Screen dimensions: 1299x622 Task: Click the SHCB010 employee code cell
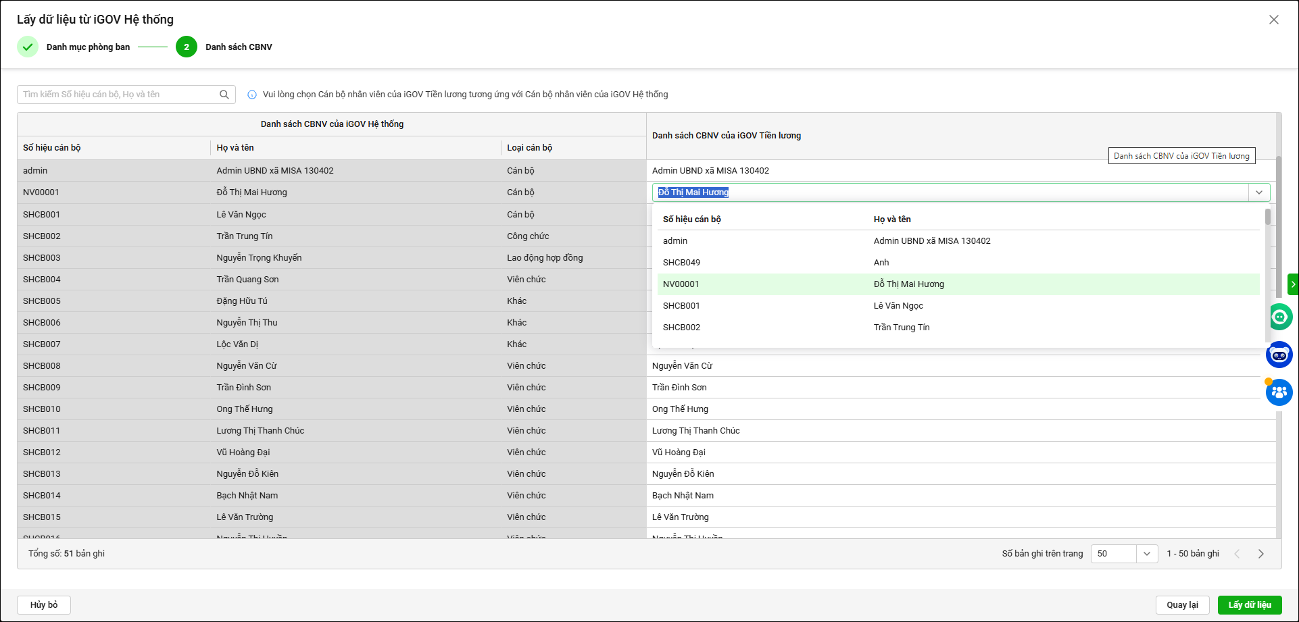point(114,409)
